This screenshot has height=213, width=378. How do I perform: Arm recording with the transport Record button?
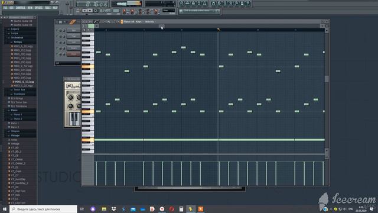click(x=96, y=11)
